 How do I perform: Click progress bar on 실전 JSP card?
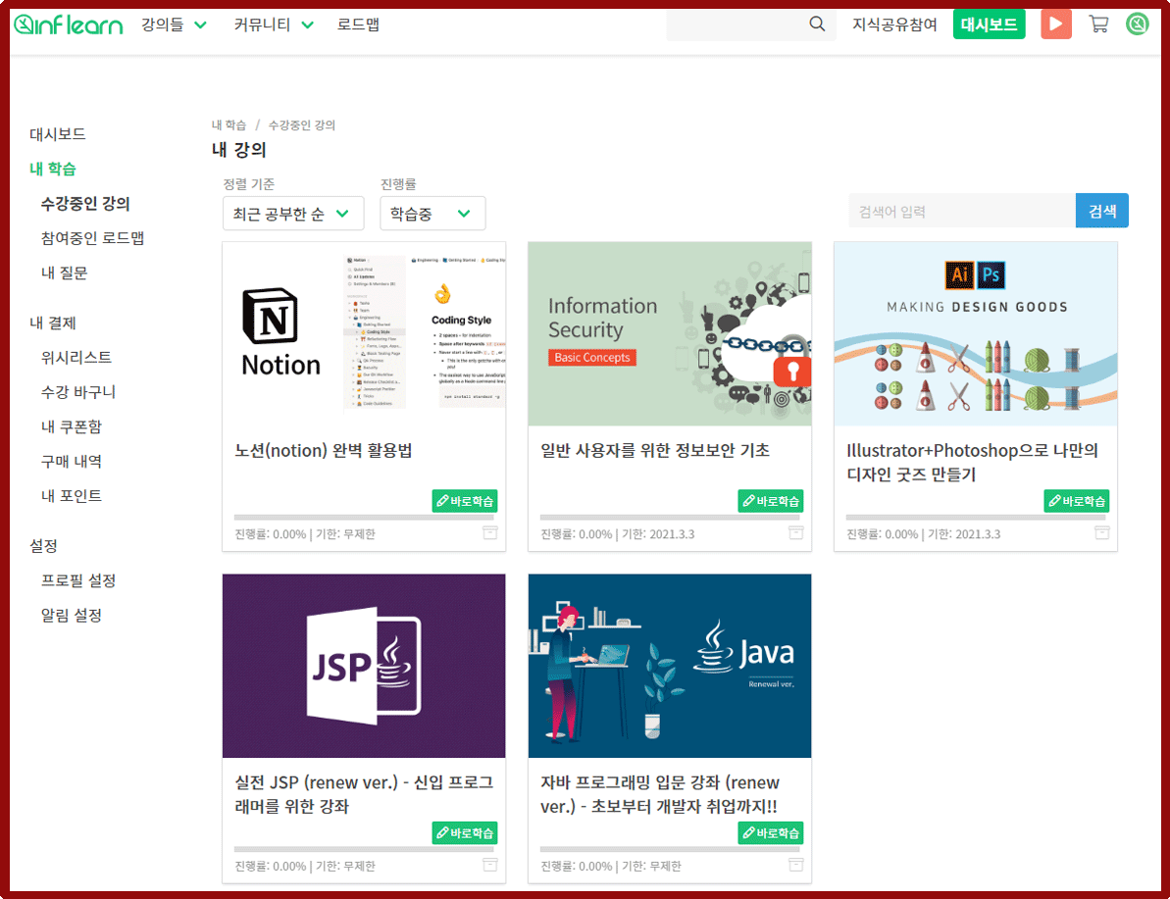364,849
